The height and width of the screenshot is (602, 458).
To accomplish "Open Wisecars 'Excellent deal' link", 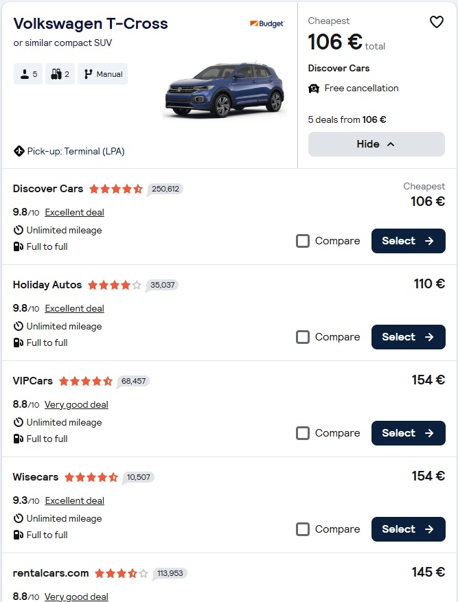I will click(74, 500).
